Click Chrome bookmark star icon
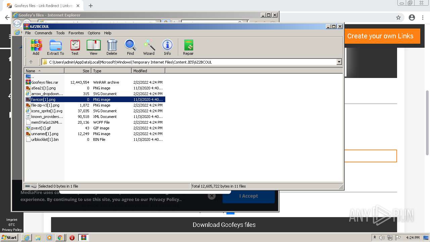Viewport: 430px width, 242px height. (398, 17)
